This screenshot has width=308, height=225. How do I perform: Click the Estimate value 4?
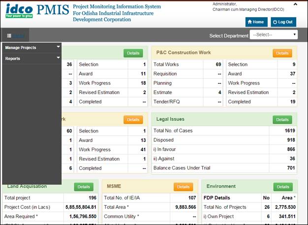[x=220, y=93]
